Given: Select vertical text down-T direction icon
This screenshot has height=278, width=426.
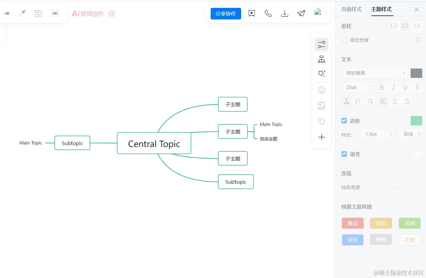Looking at the screenshot, I should pos(358,101).
